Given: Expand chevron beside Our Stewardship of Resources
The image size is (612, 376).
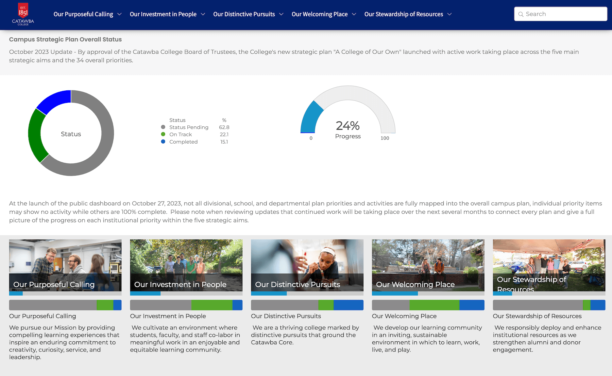Looking at the screenshot, I should (x=449, y=14).
